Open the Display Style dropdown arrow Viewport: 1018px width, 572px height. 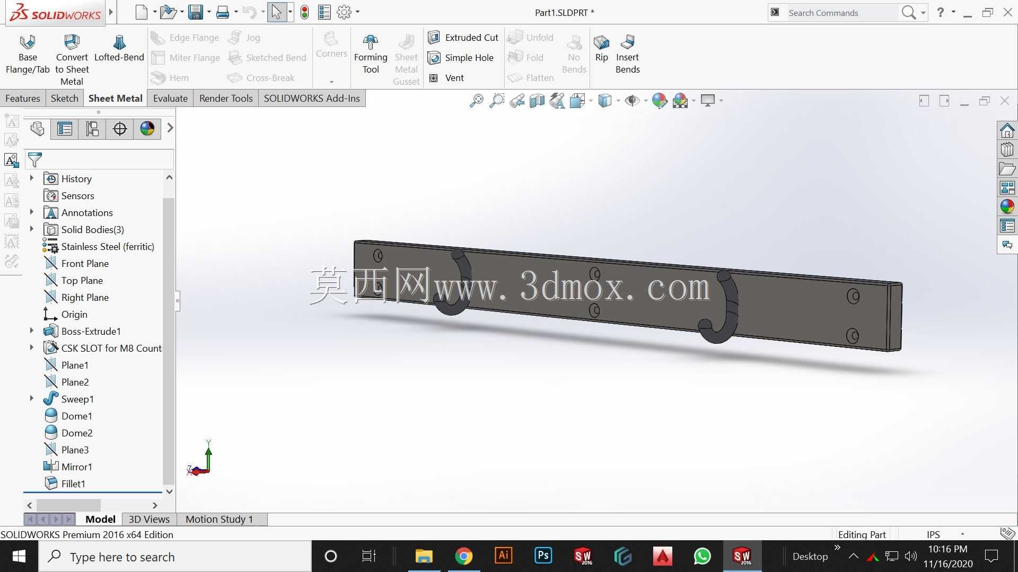(618, 101)
